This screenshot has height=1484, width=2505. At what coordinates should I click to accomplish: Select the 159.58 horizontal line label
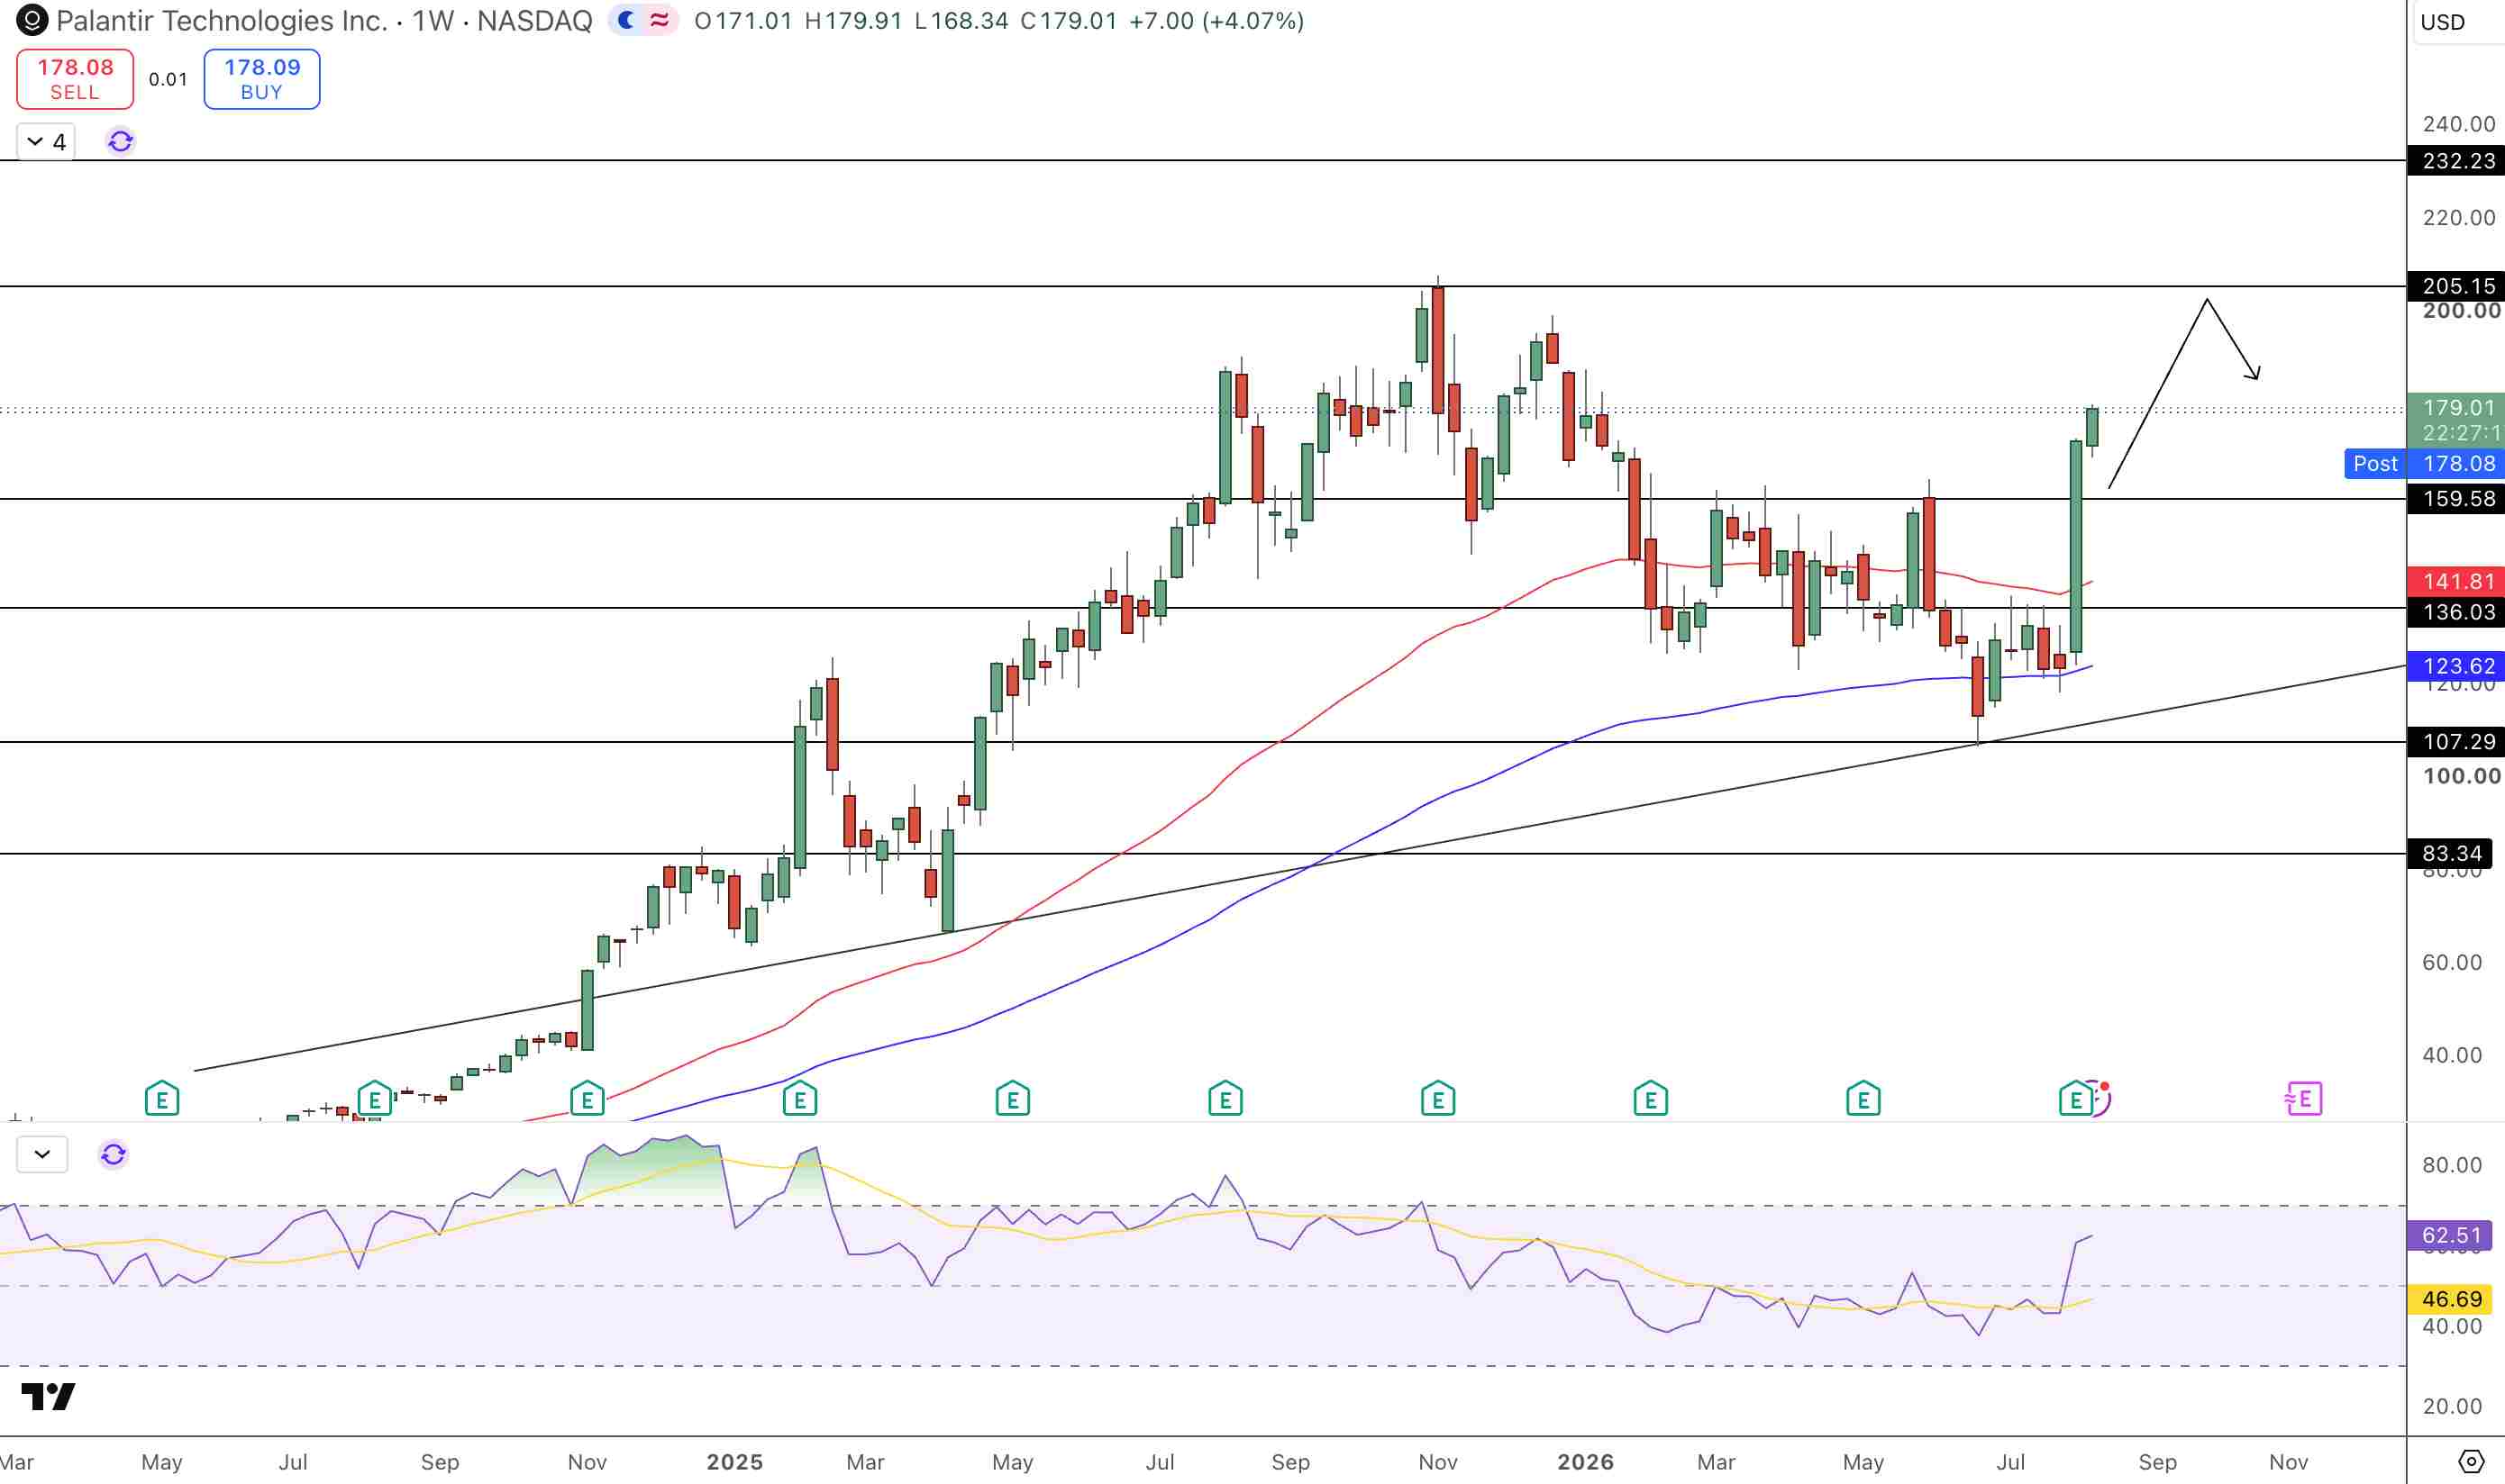[x=2456, y=499]
